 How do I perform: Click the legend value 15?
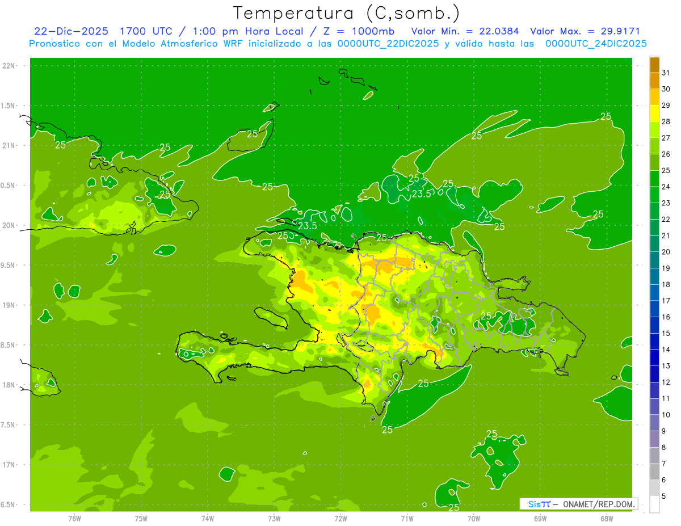click(666, 333)
